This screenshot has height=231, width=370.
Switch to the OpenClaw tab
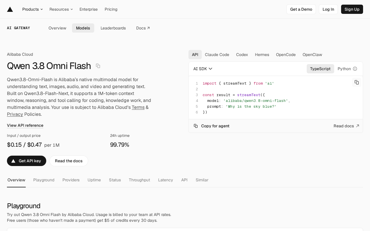click(312, 55)
